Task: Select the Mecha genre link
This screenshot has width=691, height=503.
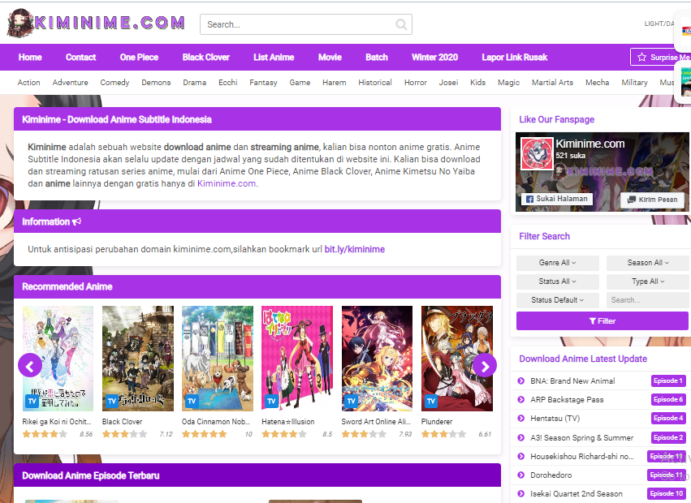Action: click(x=597, y=83)
